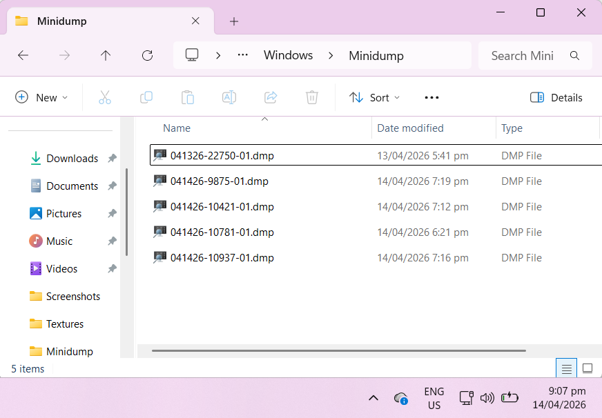Sort files by Date modified column

click(x=410, y=128)
